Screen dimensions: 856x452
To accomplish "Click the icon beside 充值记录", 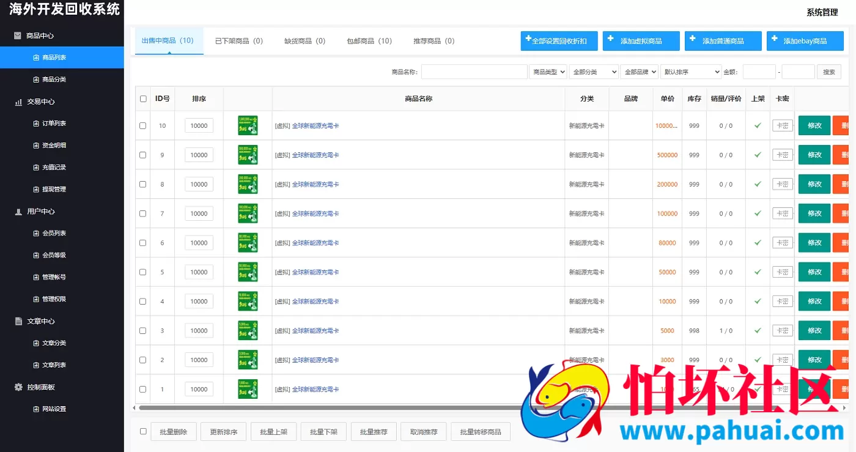I will (x=36, y=168).
